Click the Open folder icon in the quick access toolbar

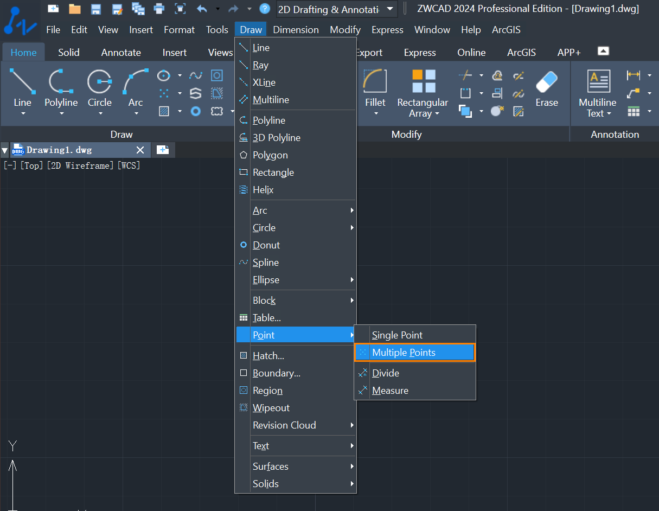pos(75,9)
